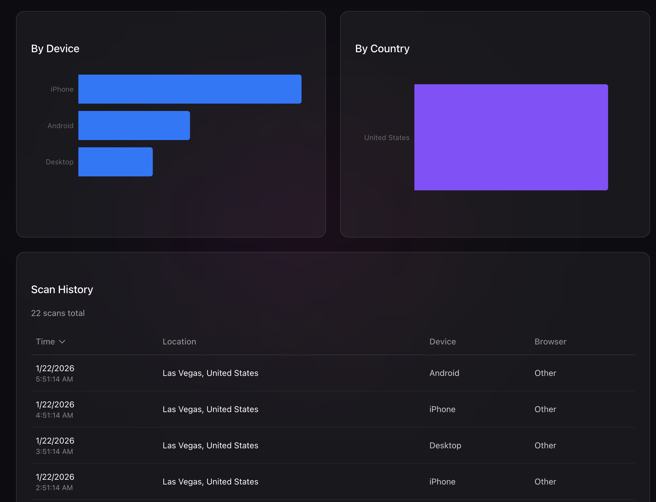Click the Scan History heading
The height and width of the screenshot is (502, 656).
pyautogui.click(x=62, y=289)
